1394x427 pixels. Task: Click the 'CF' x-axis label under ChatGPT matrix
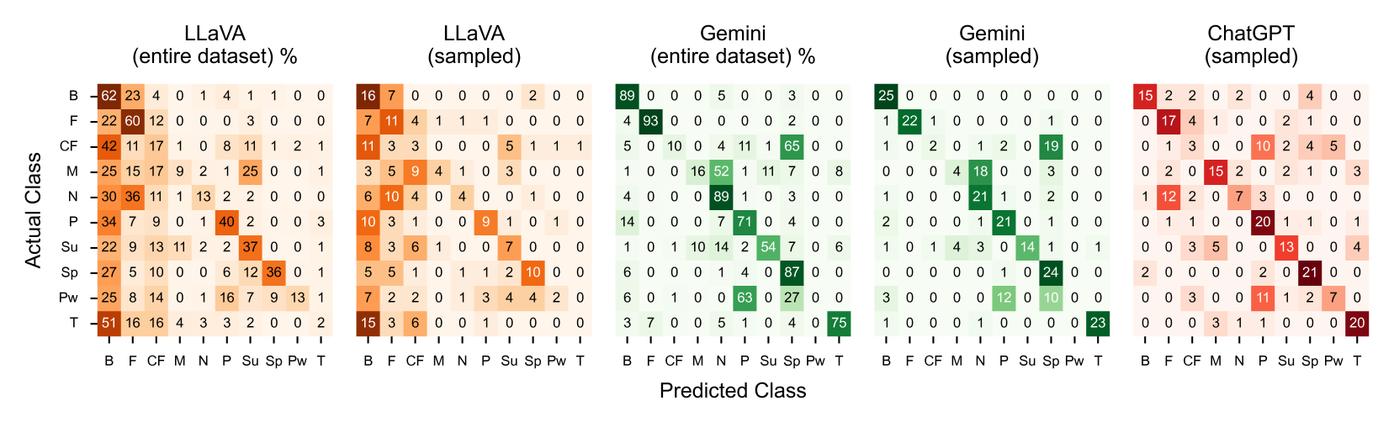point(1191,361)
